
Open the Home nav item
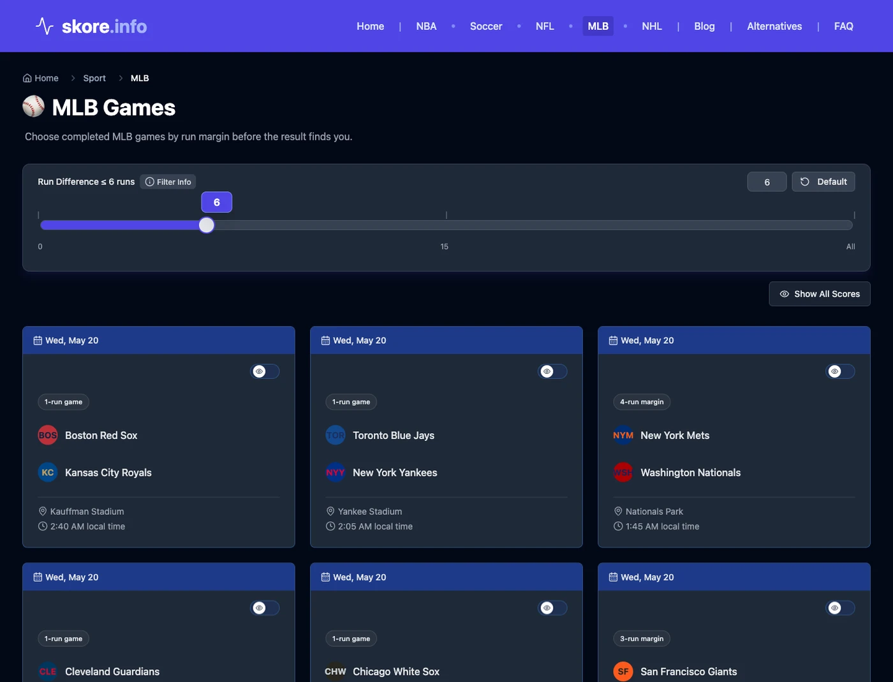pyautogui.click(x=371, y=26)
